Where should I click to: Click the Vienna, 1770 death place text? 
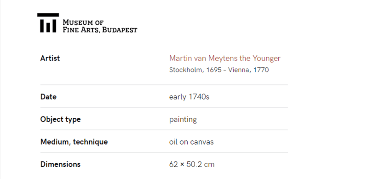tap(248, 70)
